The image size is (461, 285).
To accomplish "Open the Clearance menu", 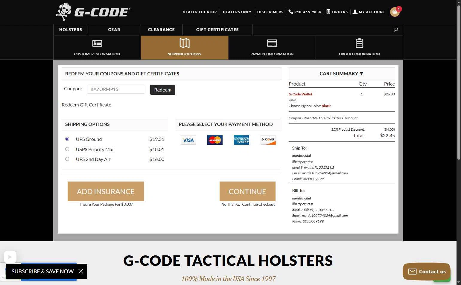I will tap(162, 30).
